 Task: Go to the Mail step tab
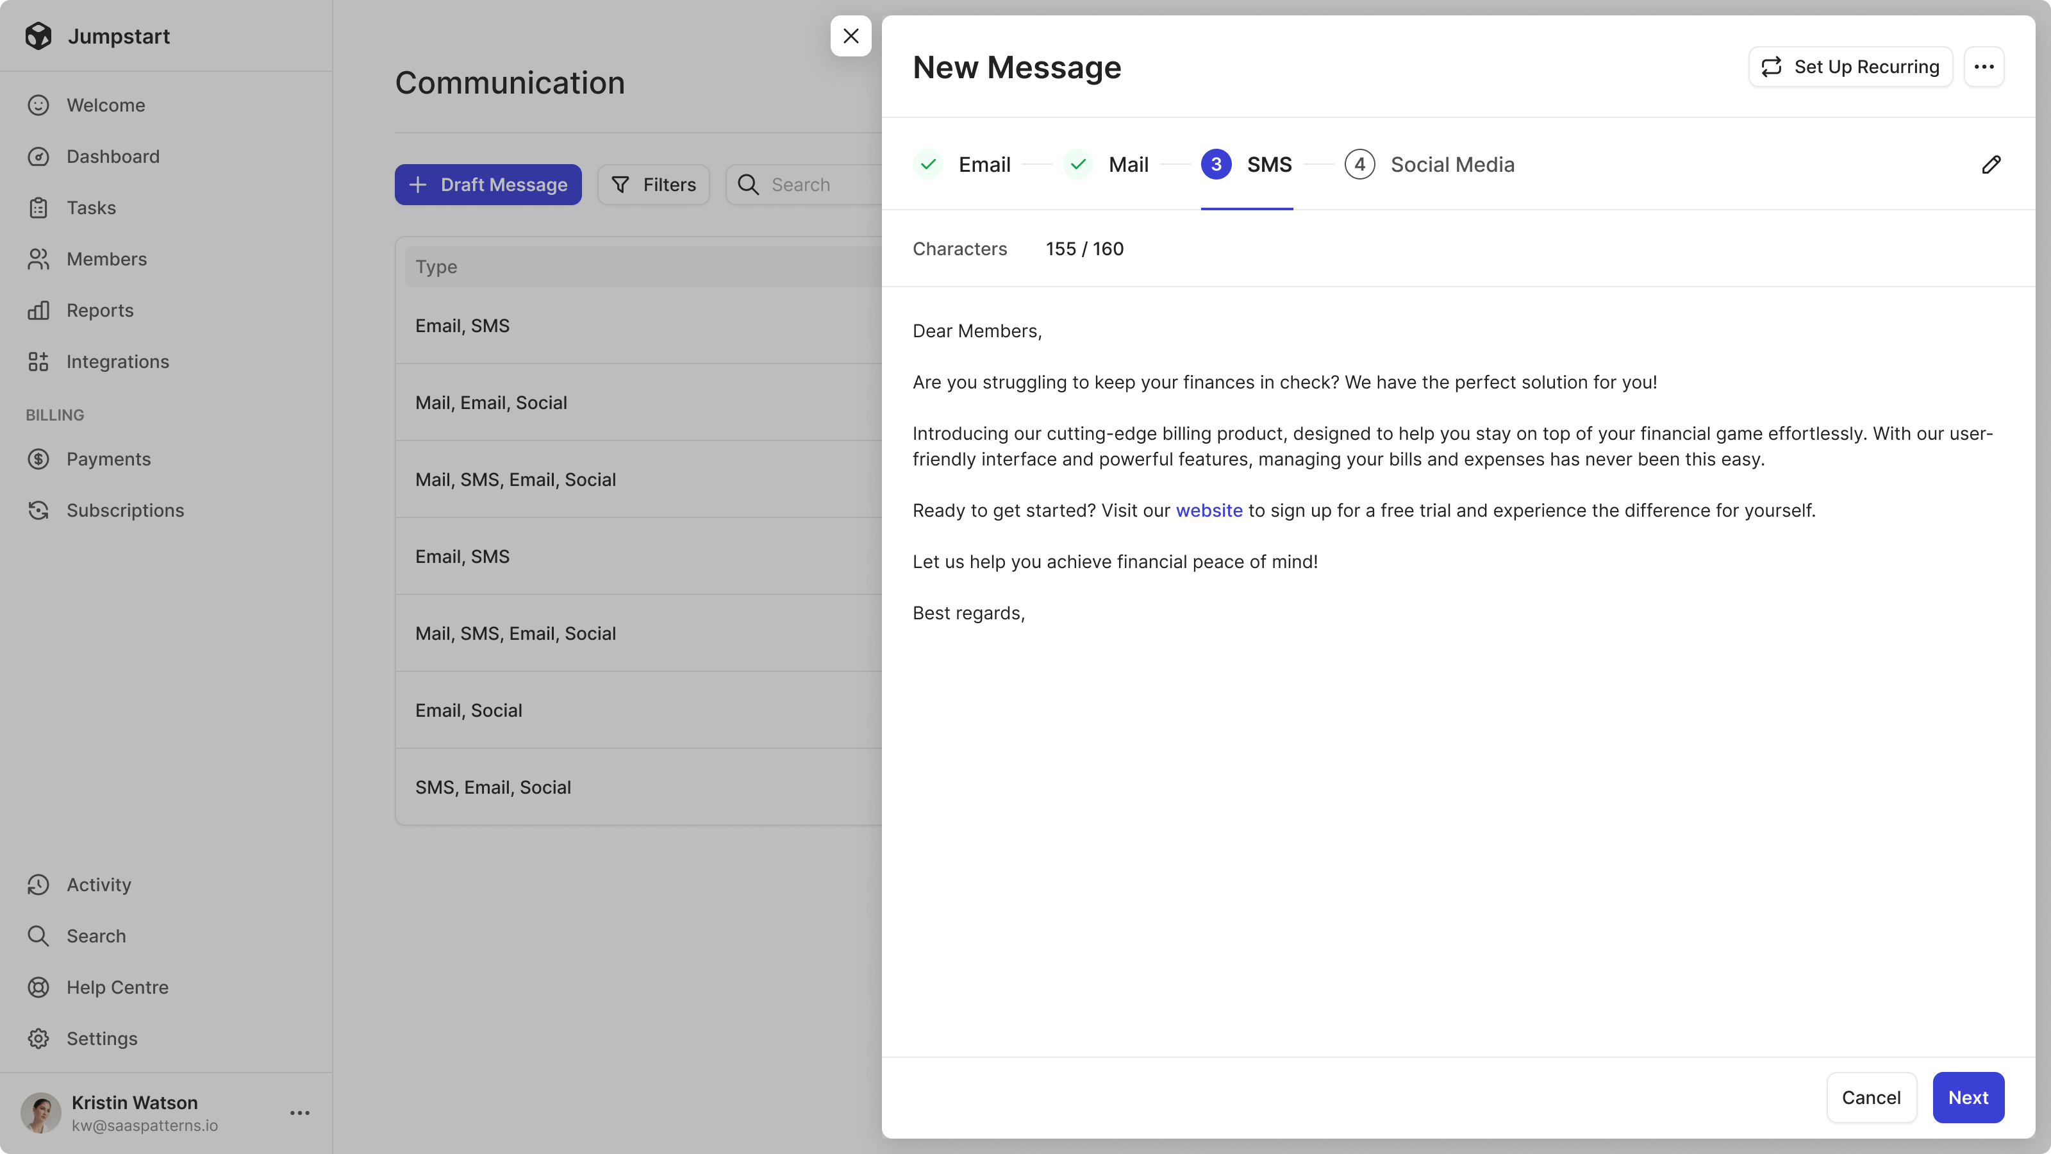1106,164
